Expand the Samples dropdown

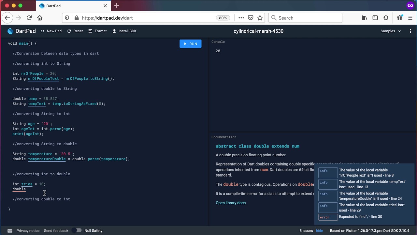pyautogui.click(x=391, y=31)
